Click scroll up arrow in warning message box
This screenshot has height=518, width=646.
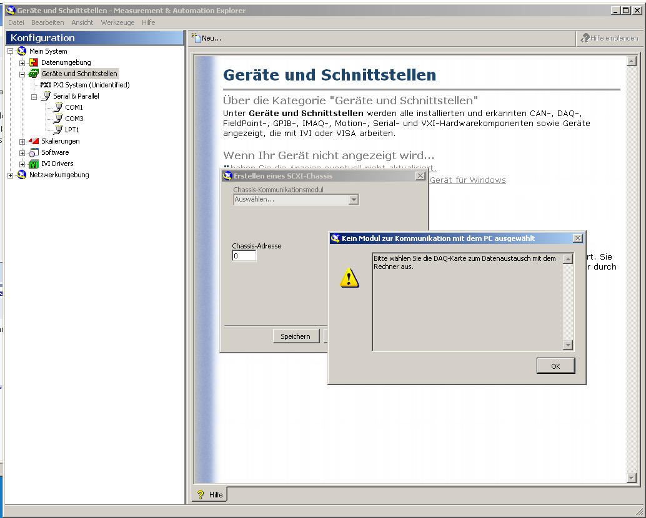(568, 259)
